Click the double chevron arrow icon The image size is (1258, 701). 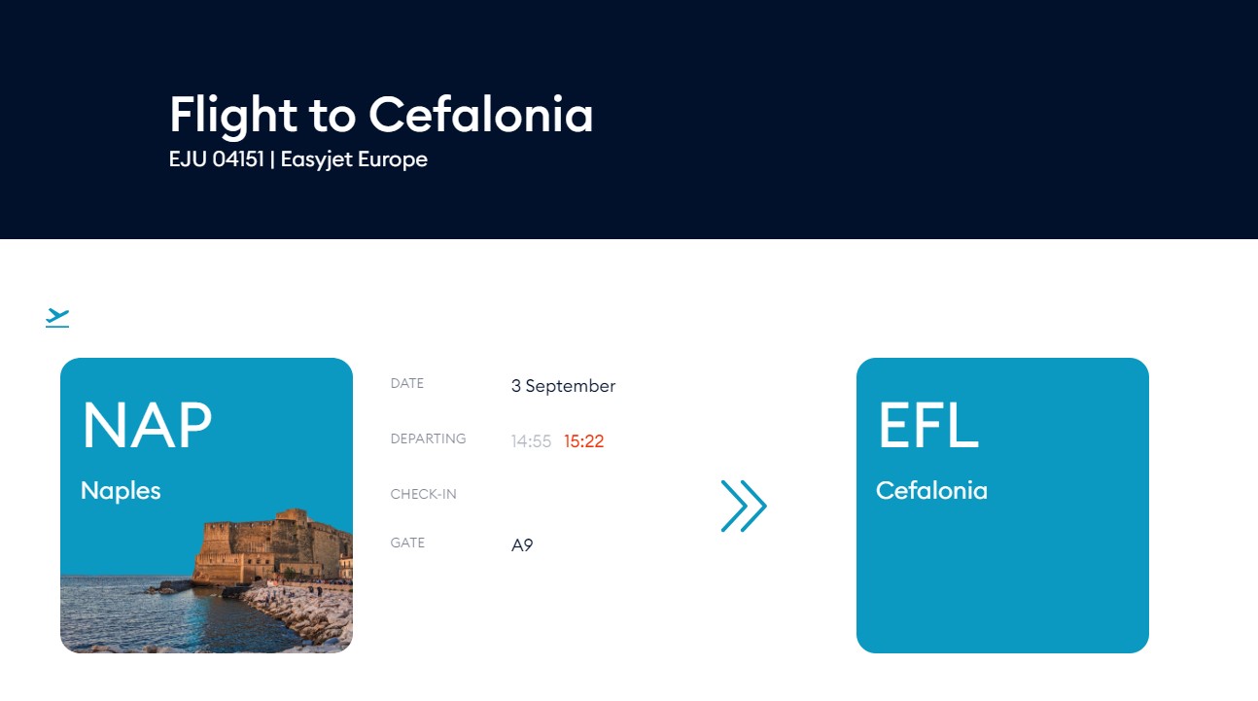[744, 506]
